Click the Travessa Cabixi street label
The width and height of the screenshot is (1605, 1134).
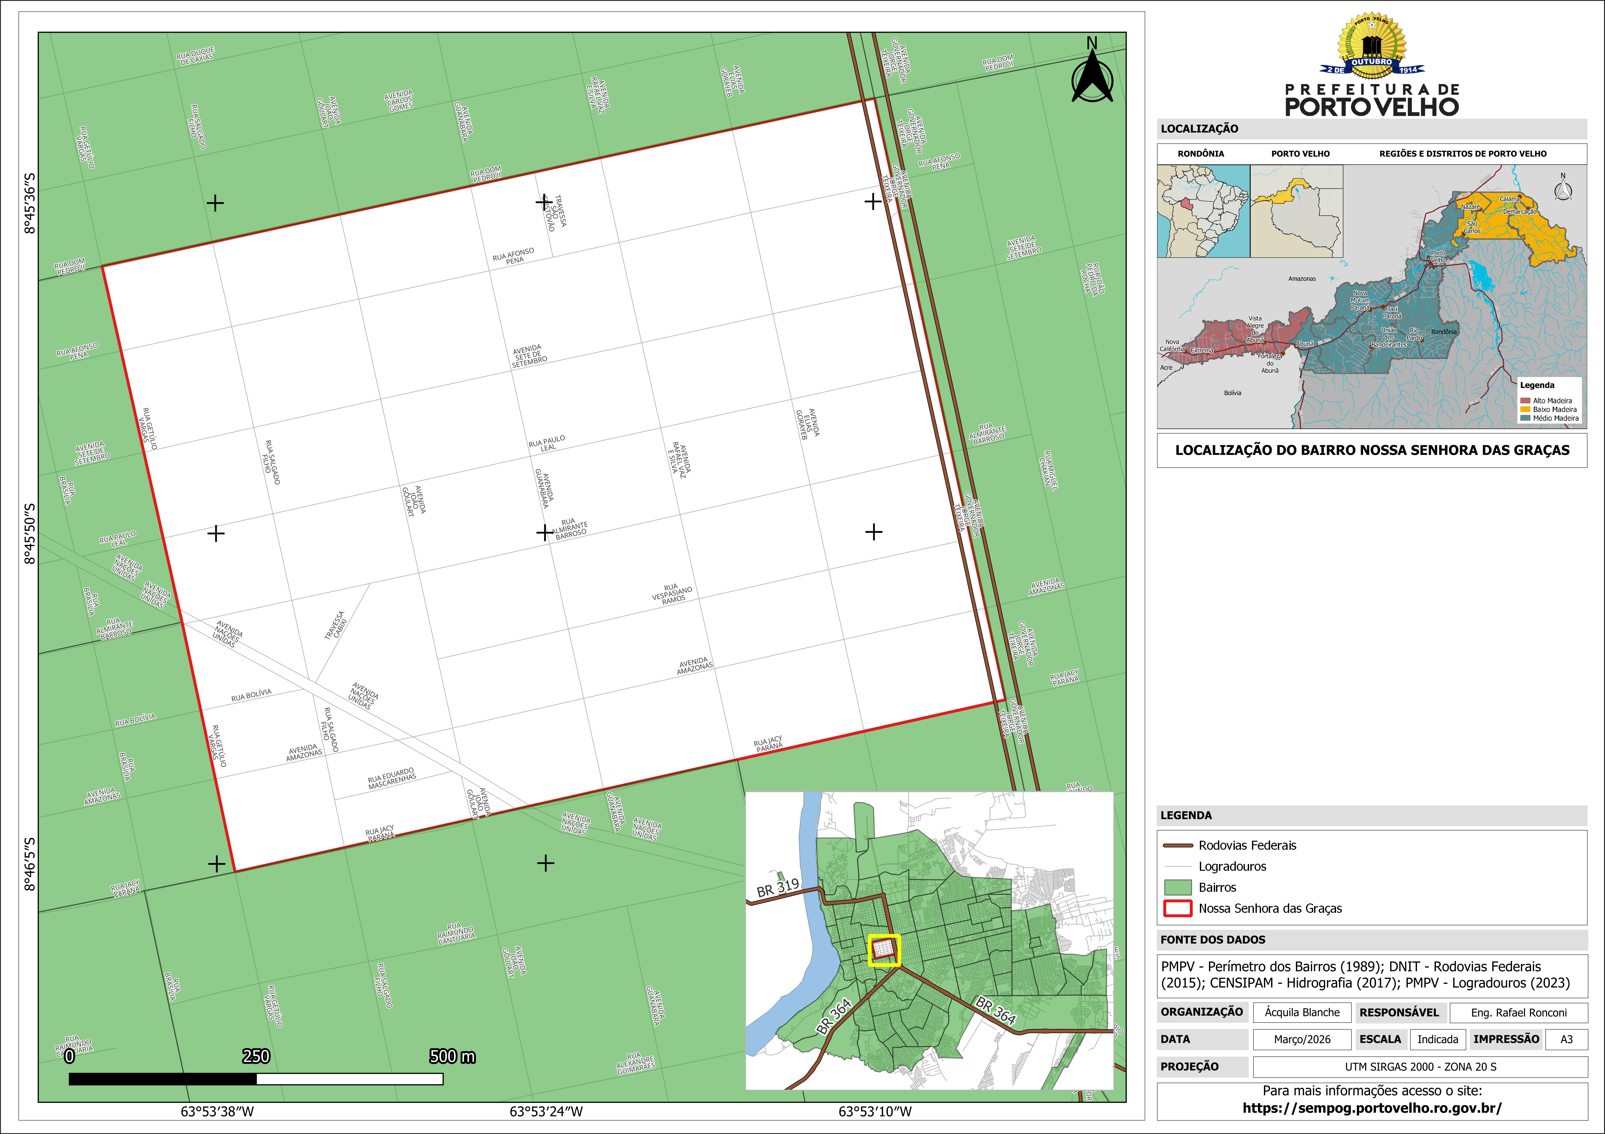(336, 625)
